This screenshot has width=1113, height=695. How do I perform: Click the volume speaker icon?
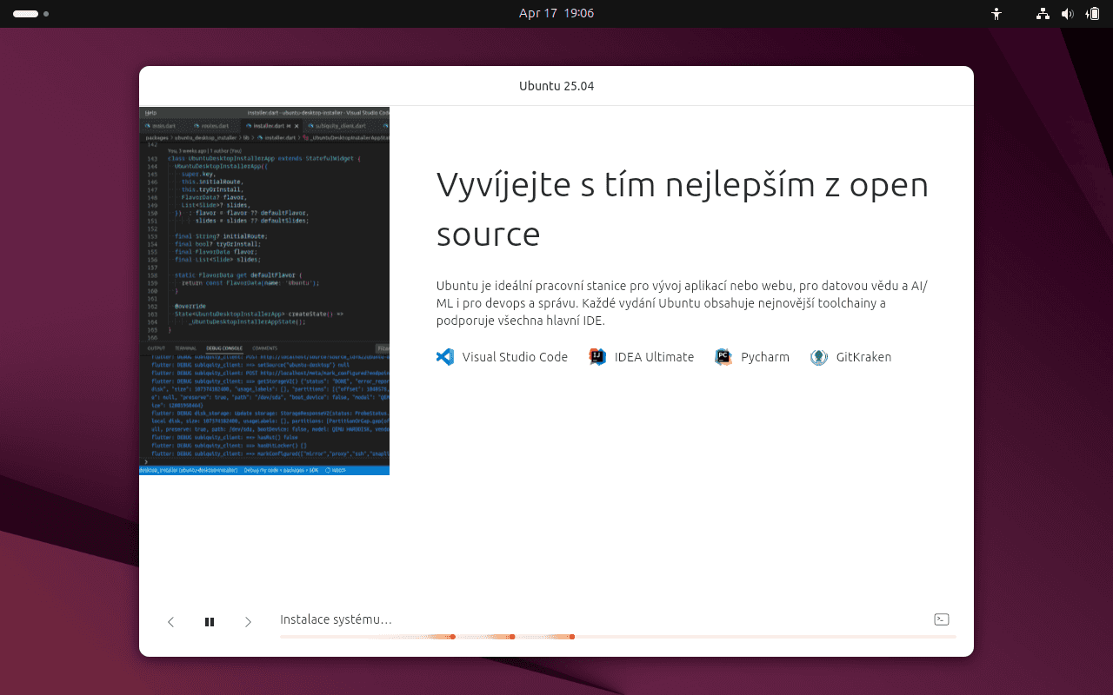[1068, 14]
